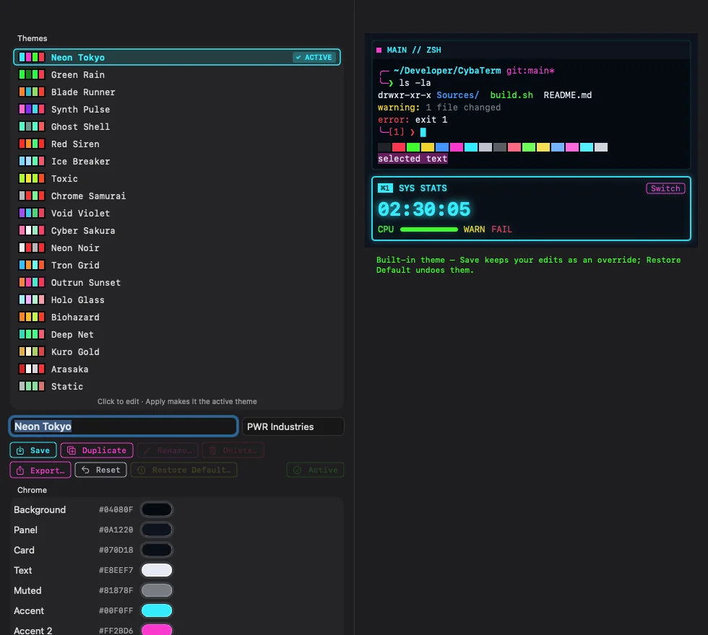708x635 pixels.
Task: Click the 02:30:05 clock in preview
Action: (424, 209)
